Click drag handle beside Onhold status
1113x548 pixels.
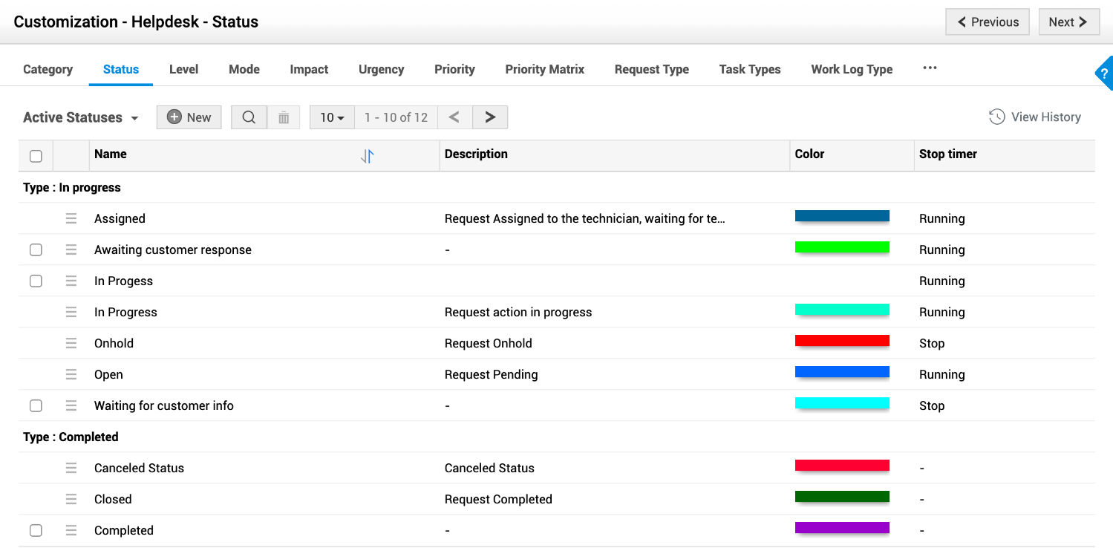(71, 343)
